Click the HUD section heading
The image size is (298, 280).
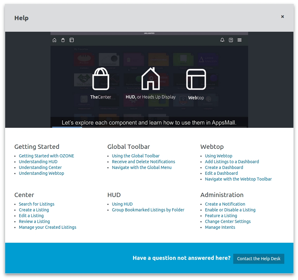tap(114, 195)
